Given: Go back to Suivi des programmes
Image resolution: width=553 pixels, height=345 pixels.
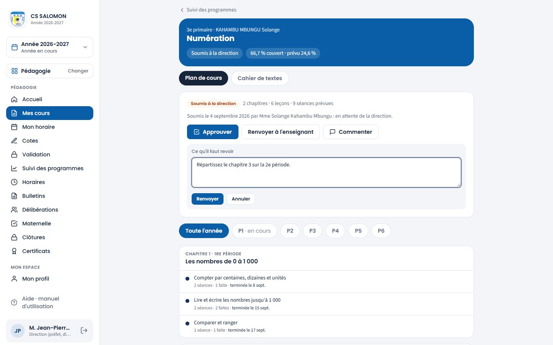Looking at the screenshot, I should point(208,10).
